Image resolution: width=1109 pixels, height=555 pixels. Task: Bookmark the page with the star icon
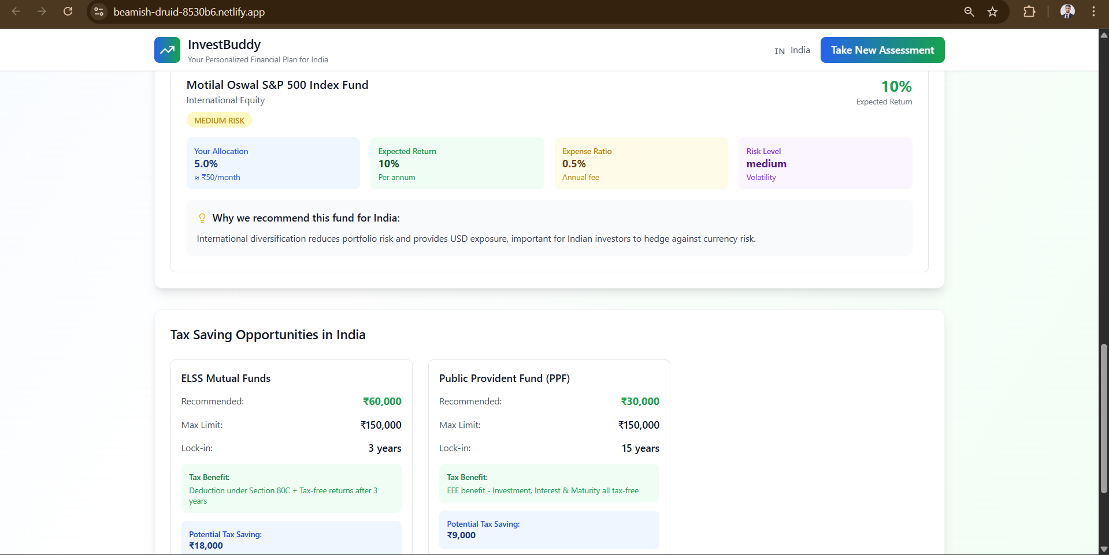992,12
